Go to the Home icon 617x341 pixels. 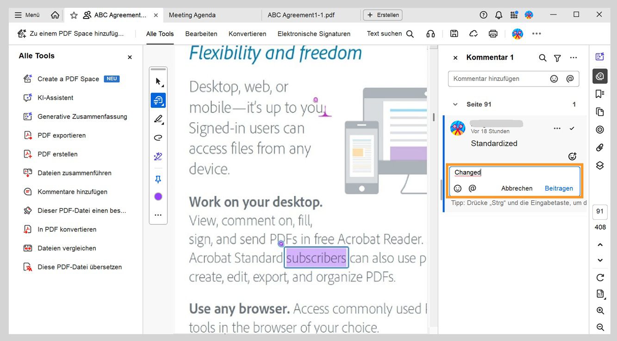(x=55, y=15)
